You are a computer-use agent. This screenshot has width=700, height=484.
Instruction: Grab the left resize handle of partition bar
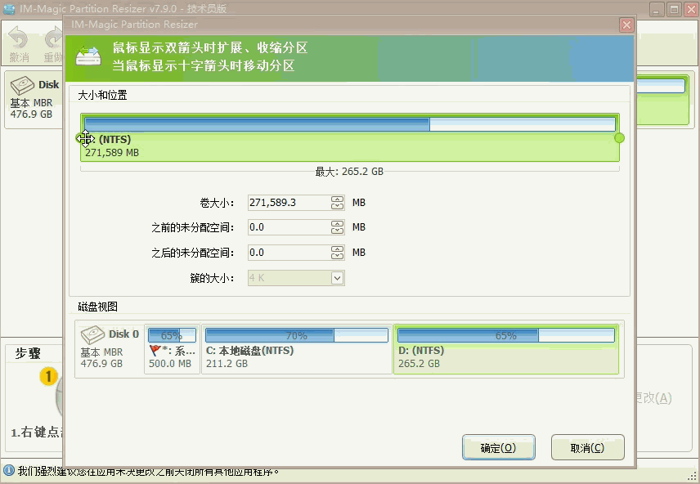[80, 138]
